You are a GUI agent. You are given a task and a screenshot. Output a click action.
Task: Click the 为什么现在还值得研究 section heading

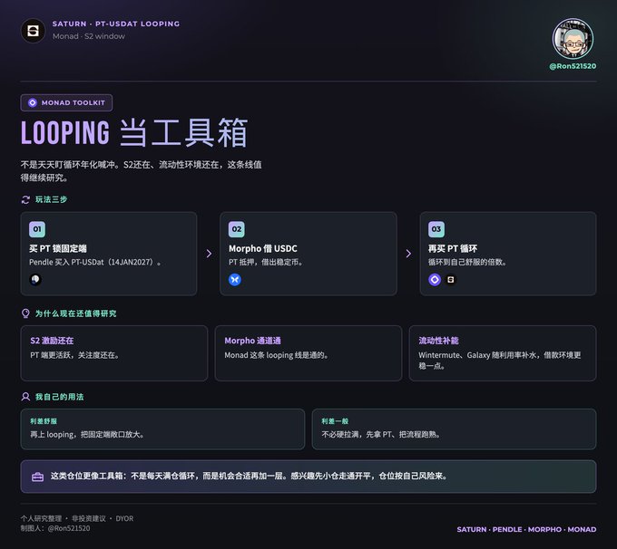(x=76, y=313)
